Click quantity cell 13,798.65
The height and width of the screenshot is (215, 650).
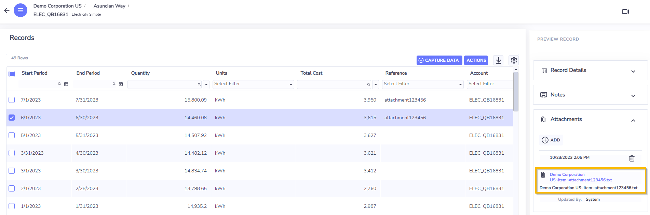[195, 188]
